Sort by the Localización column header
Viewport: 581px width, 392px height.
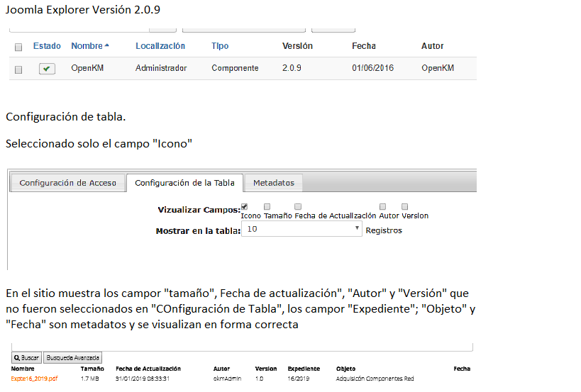coord(160,46)
